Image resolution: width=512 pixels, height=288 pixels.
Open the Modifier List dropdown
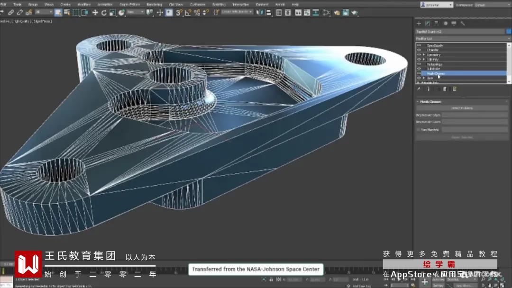coord(461,38)
